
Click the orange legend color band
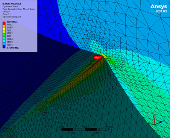(4, 26)
